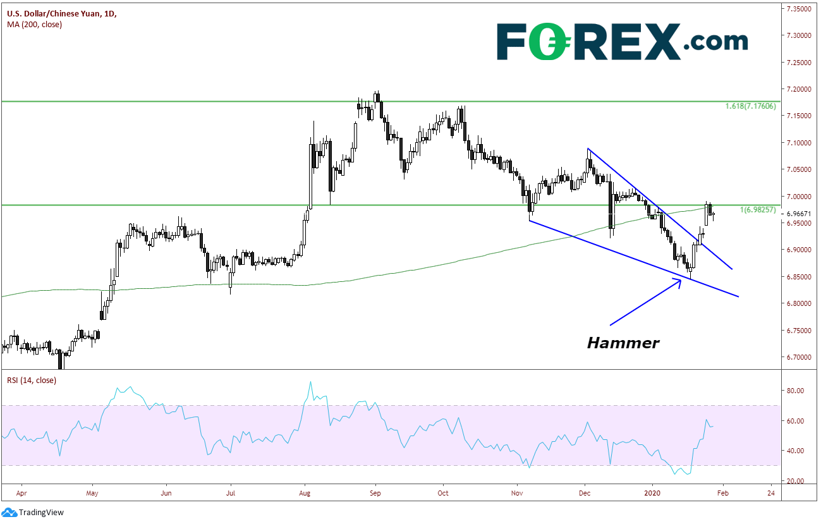Image resolution: width=821 pixels, height=524 pixels.
Task: Click the 7.25000 price axis label
Action: click(798, 63)
